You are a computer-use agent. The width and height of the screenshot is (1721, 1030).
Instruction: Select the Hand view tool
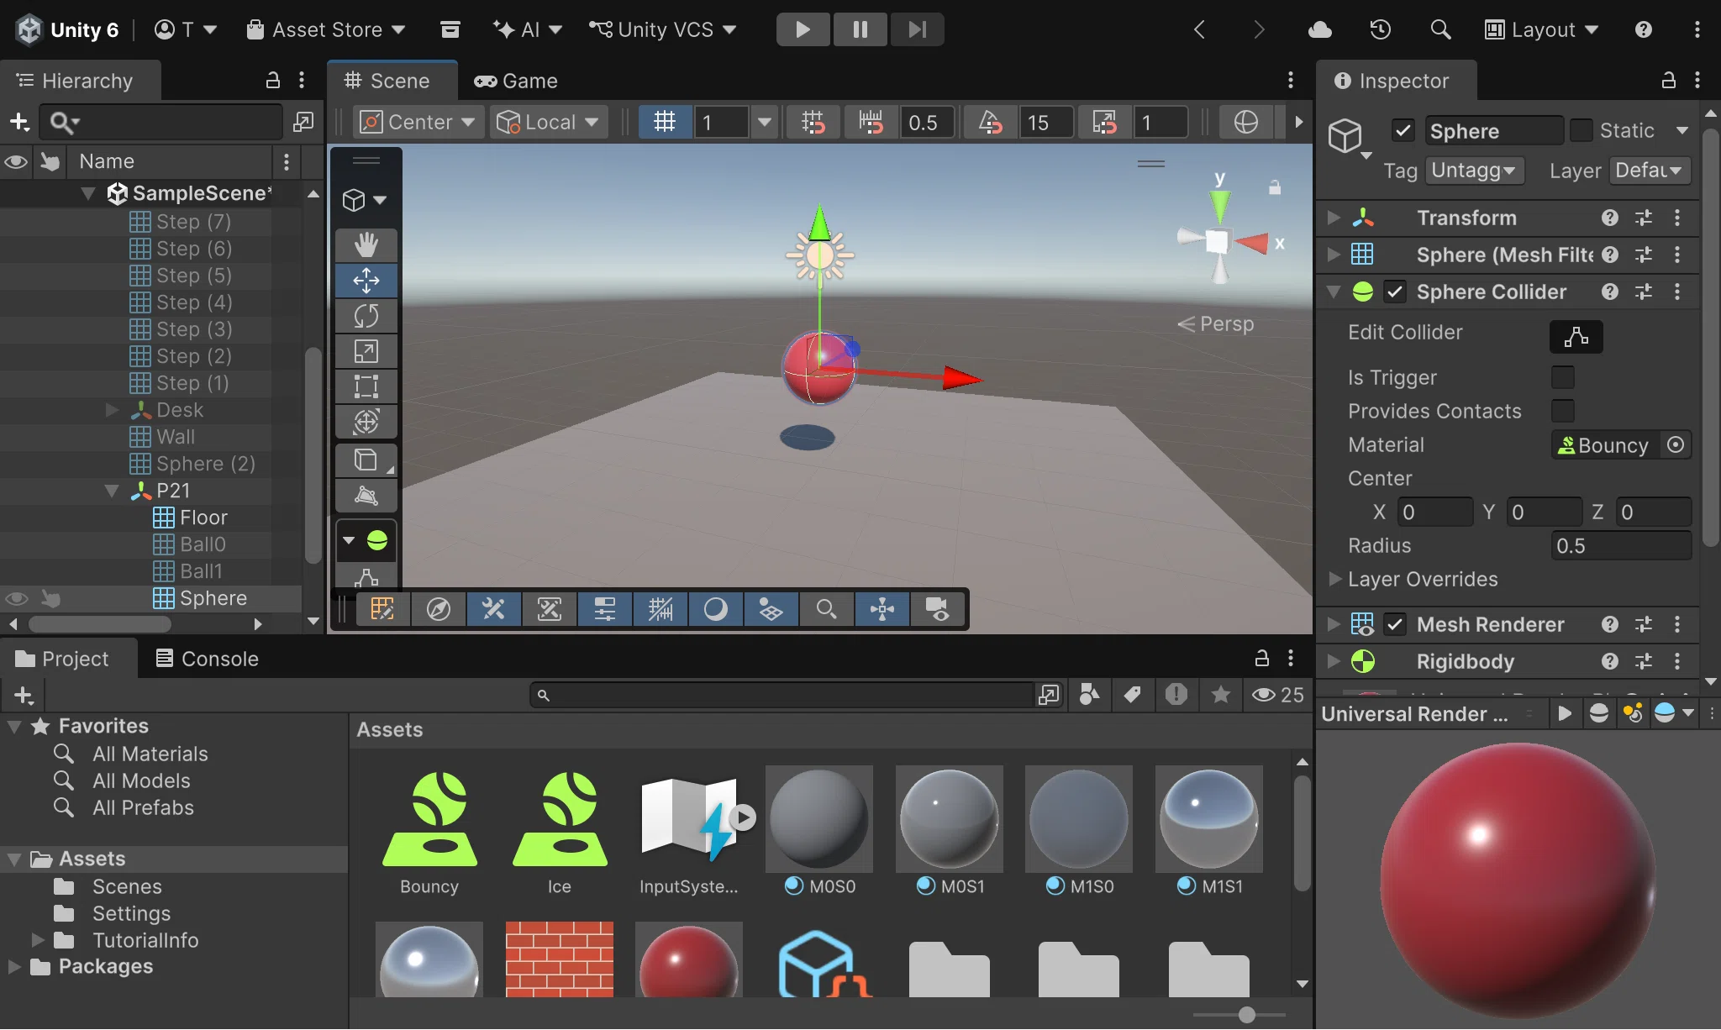pos(366,245)
